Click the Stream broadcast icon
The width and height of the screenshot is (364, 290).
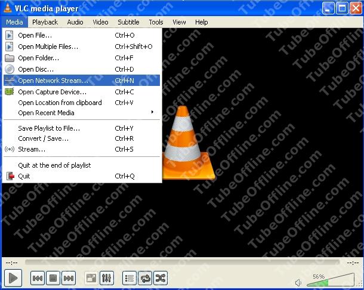[10, 149]
